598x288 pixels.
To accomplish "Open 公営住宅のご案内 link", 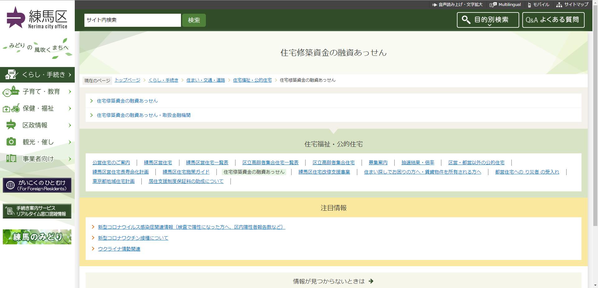I will pyautogui.click(x=111, y=162).
